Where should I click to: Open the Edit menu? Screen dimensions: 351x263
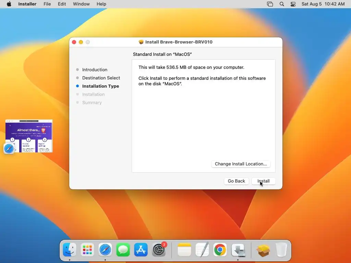(62, 4)
